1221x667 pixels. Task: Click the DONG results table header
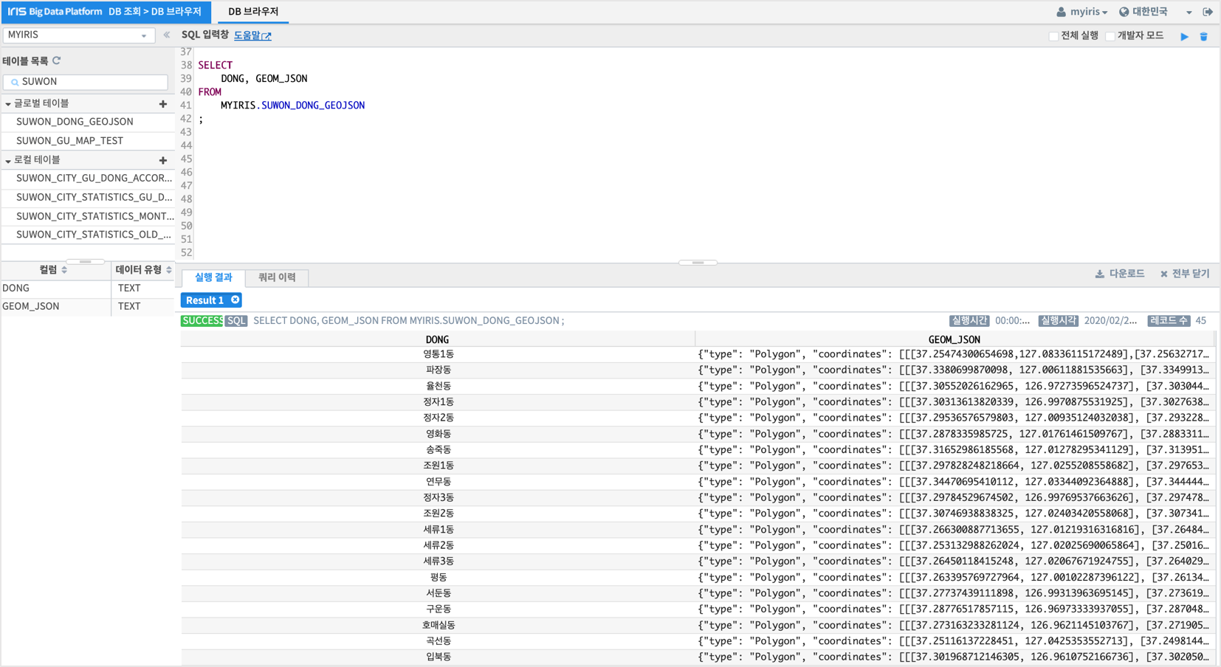438,339
